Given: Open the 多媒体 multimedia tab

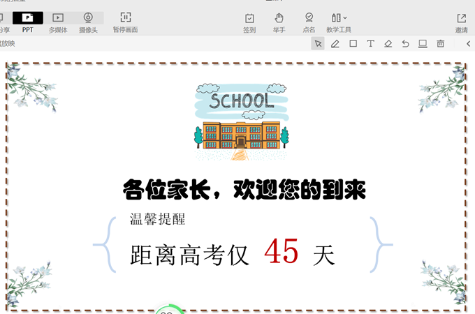Looking at the screenshot, I should point(58,21).
